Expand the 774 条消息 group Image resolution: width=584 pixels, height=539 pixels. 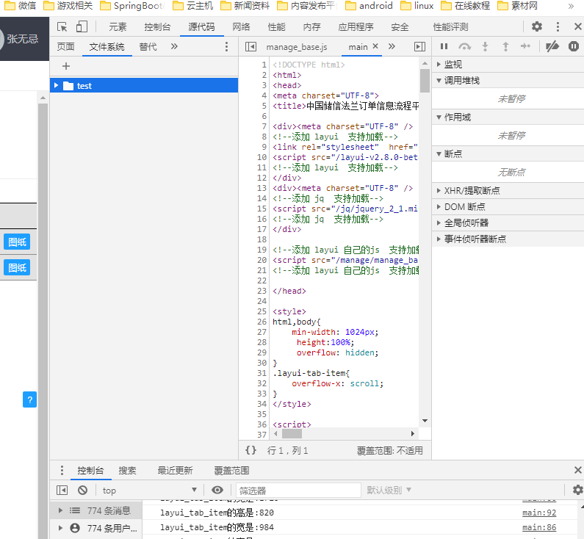tap(60, 510)
